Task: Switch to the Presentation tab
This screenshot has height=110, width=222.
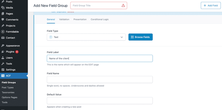Action: point(80,19)
